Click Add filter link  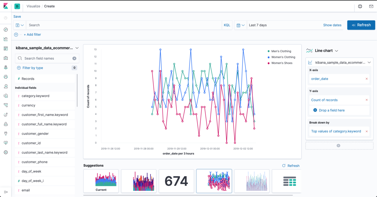click(32, 35)
